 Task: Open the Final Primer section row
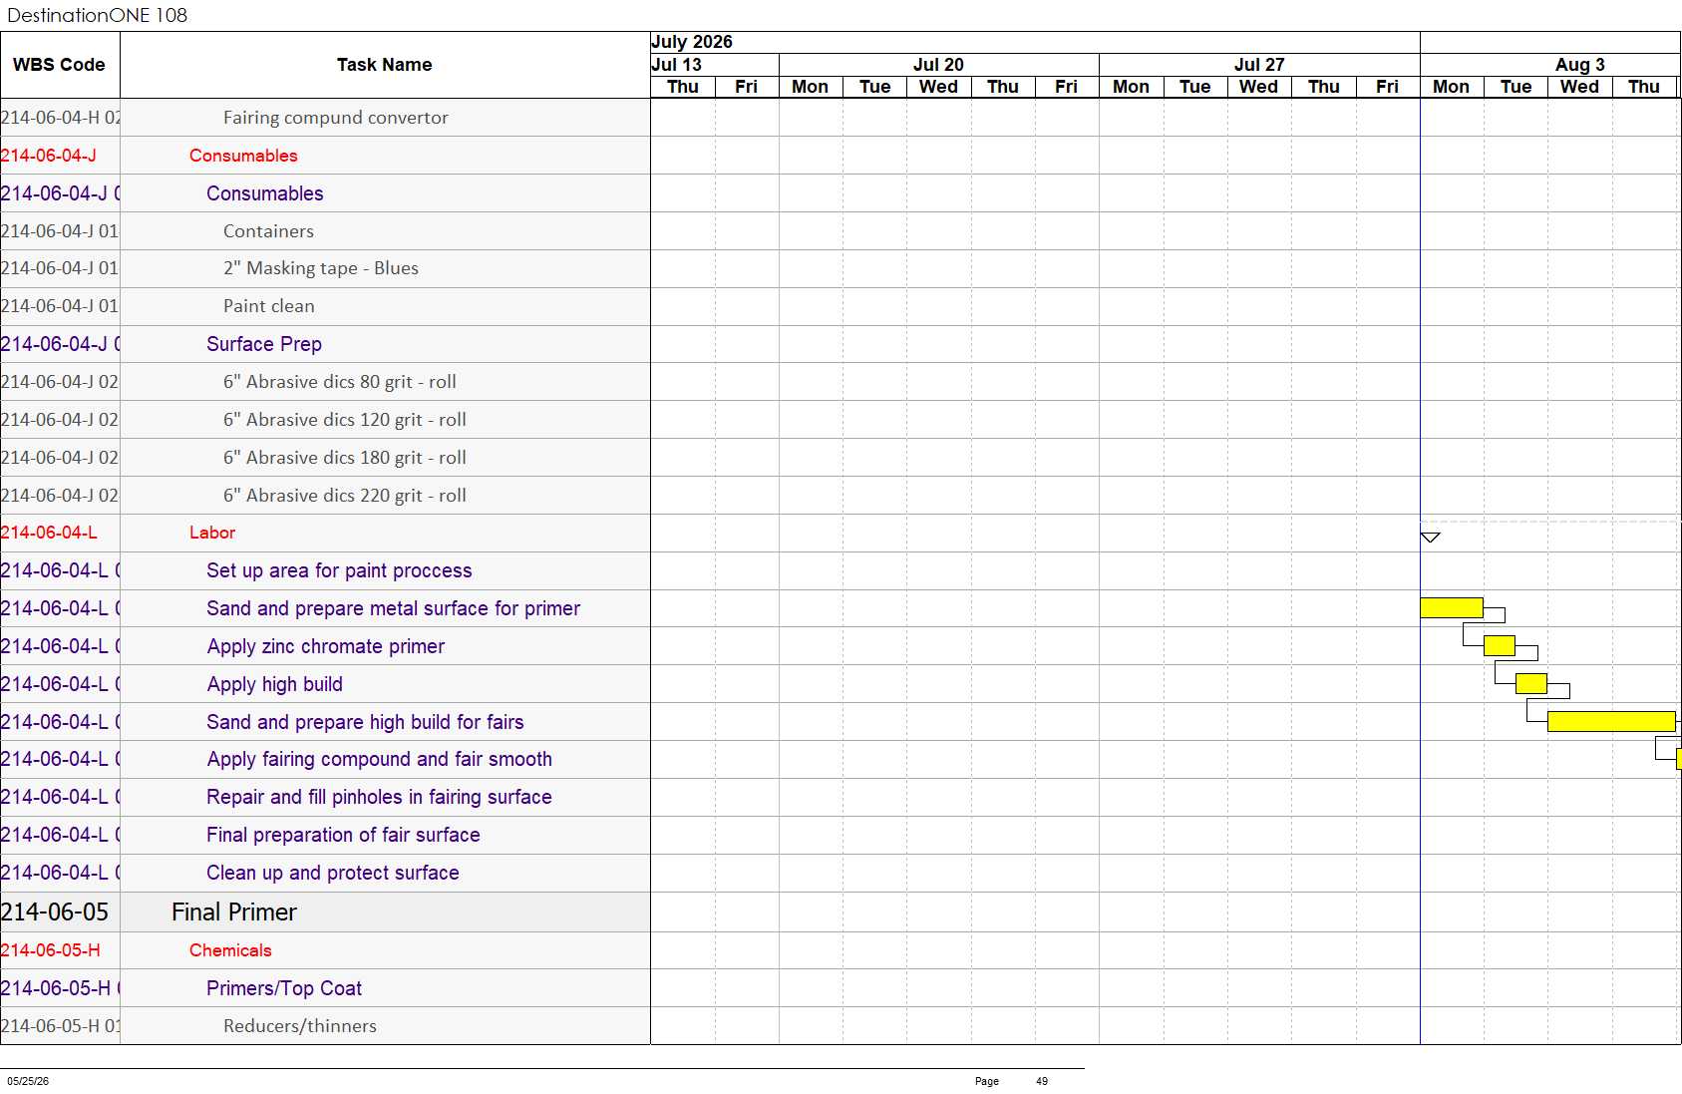pos(325,912)
